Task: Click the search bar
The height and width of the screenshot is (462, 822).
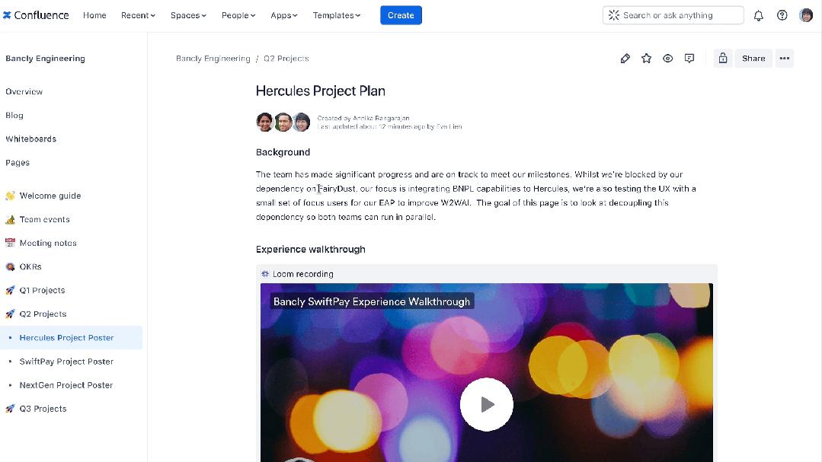Action: [x=673, y=14]
